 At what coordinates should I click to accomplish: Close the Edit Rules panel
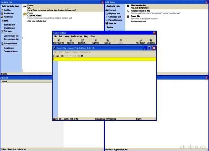pos(207,2)
